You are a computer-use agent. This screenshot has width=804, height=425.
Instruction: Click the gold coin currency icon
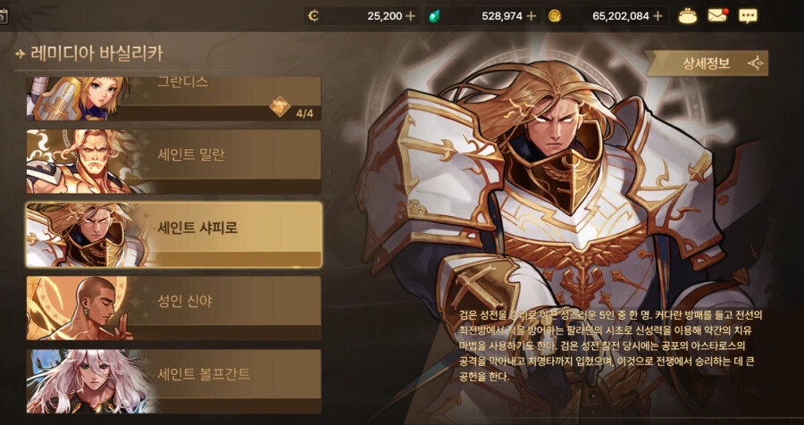[x=554, y=16]
